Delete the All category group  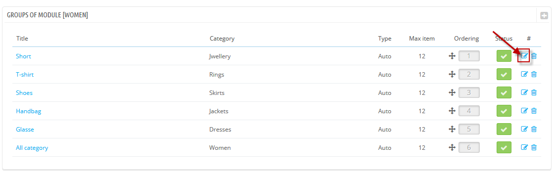(534, 147)
